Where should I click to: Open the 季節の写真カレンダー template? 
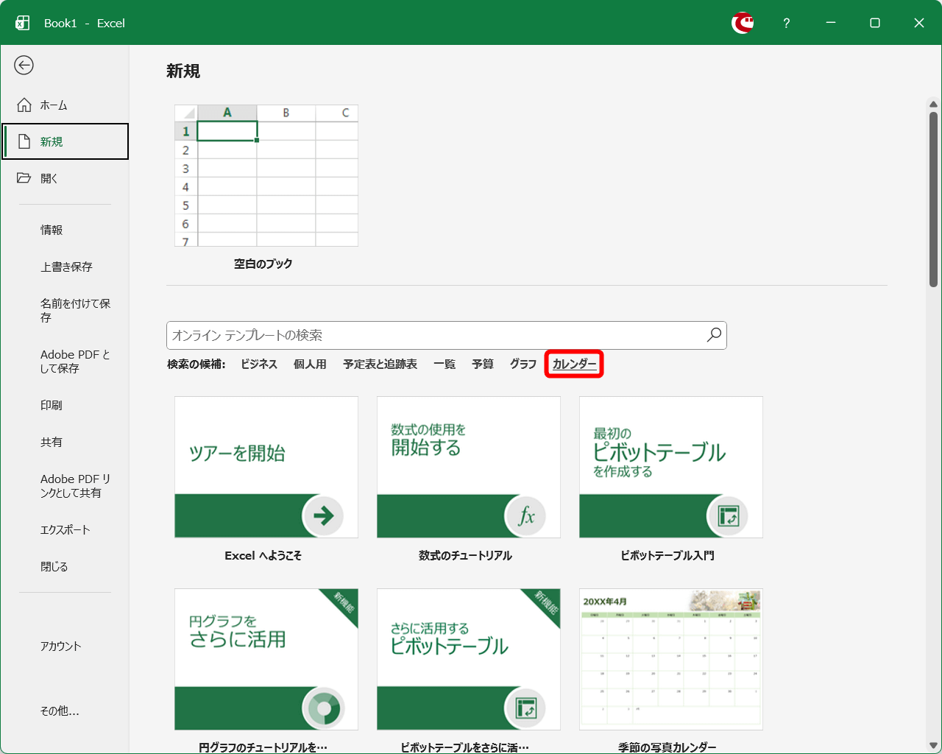click(670, 659)
